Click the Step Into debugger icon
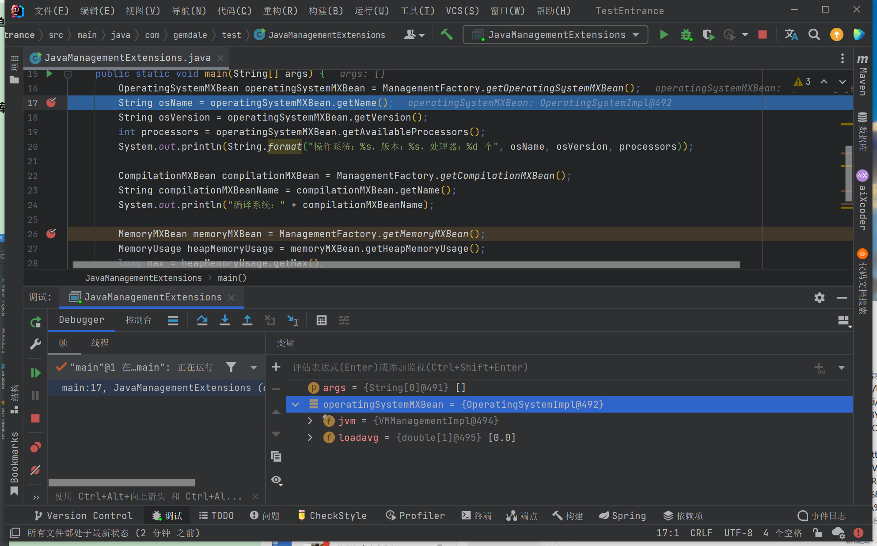Image resolution: width=877 pixels, height=546 pixels. pyautogui.click(x=225, y=321)
